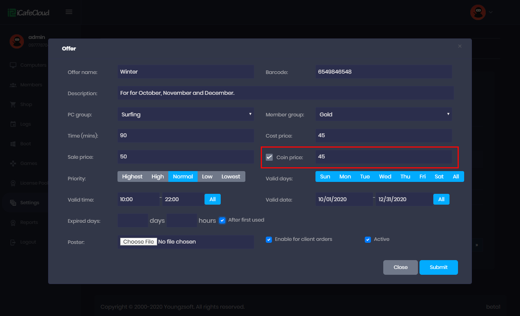Click the iCafeCloud logo

[29, 12]
